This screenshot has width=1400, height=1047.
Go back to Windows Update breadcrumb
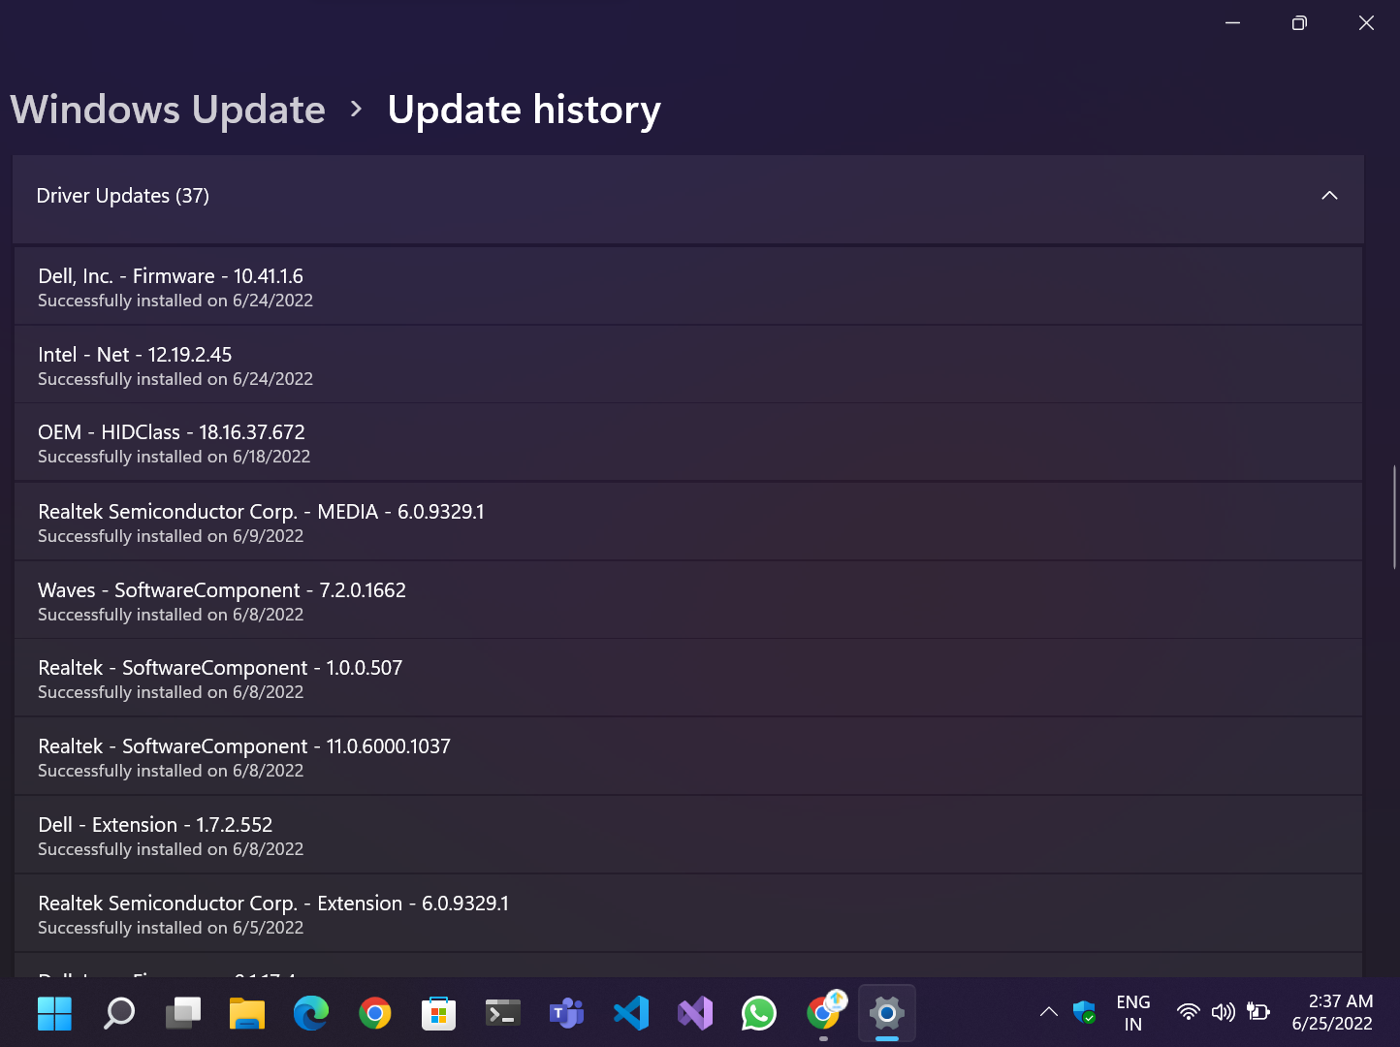[x=168, y=110]
